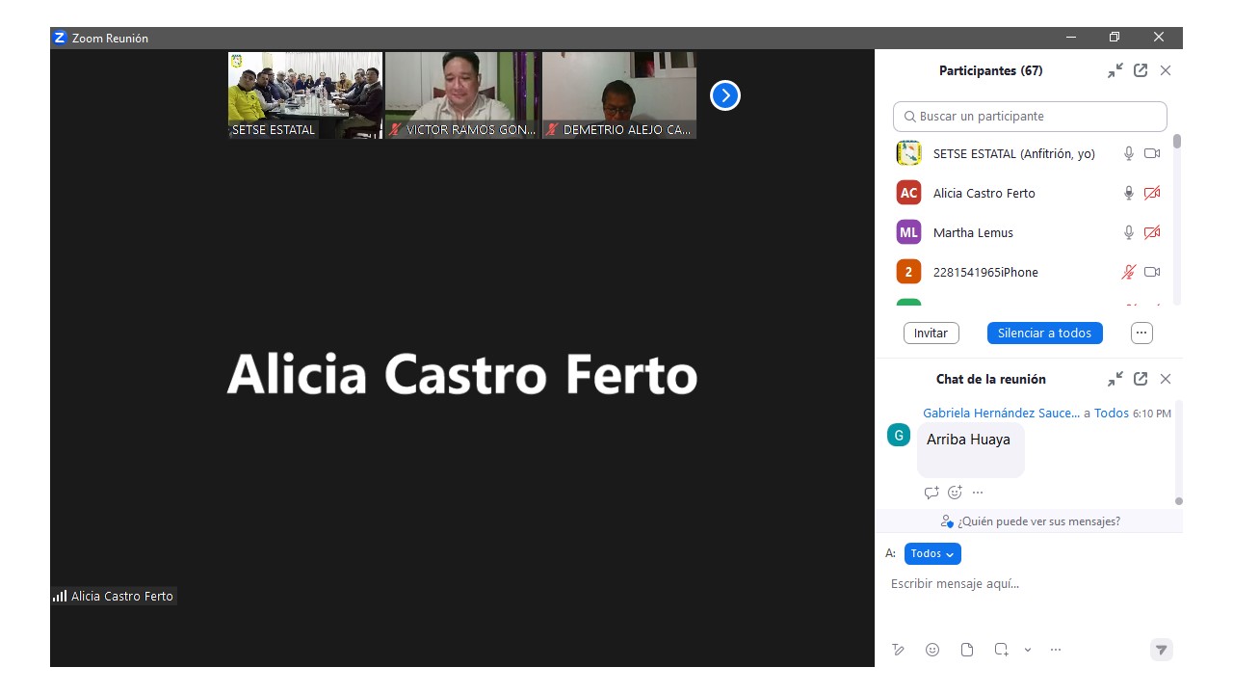Open the emoji picker in chat

pos(932,650)
